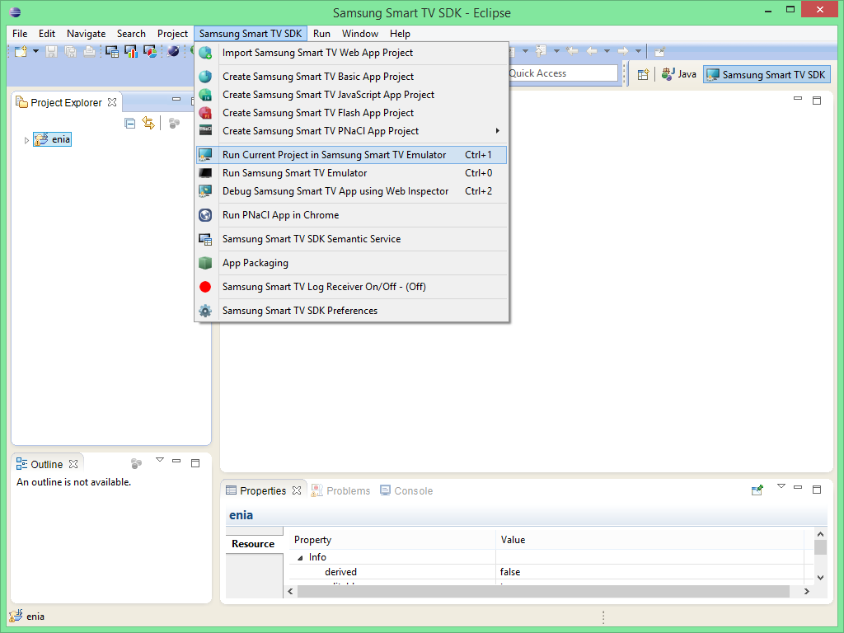Close the Outline view

point(73,464)
